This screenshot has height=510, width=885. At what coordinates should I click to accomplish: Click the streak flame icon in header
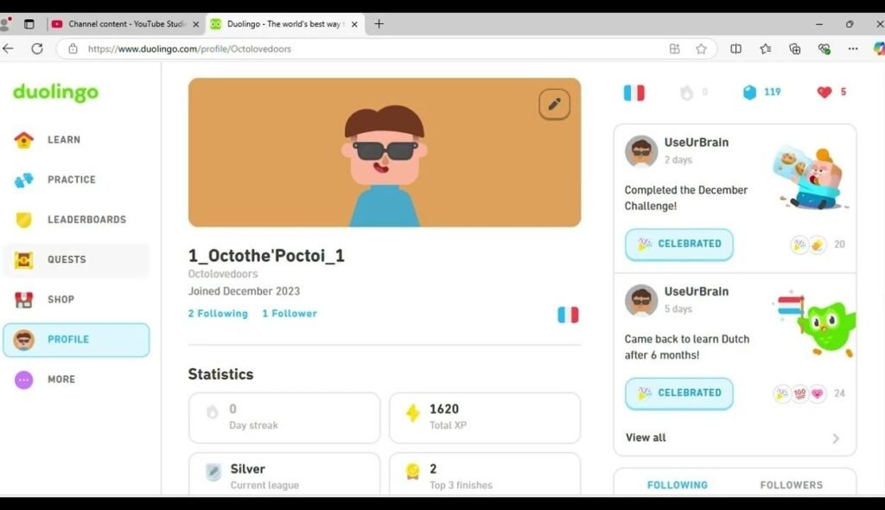click(x=686, y=92)
